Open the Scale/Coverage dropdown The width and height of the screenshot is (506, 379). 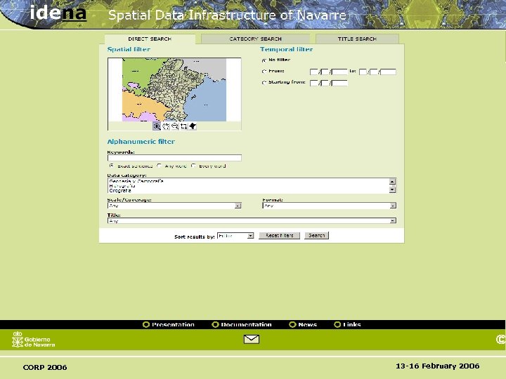click(x=174, y=206)
